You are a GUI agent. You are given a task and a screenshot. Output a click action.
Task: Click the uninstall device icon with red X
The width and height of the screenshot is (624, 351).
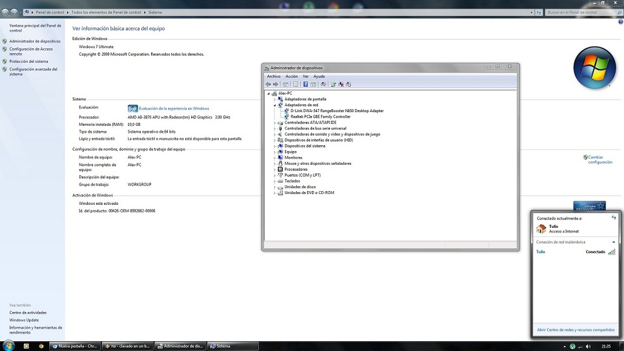click(x=341, y=84)
